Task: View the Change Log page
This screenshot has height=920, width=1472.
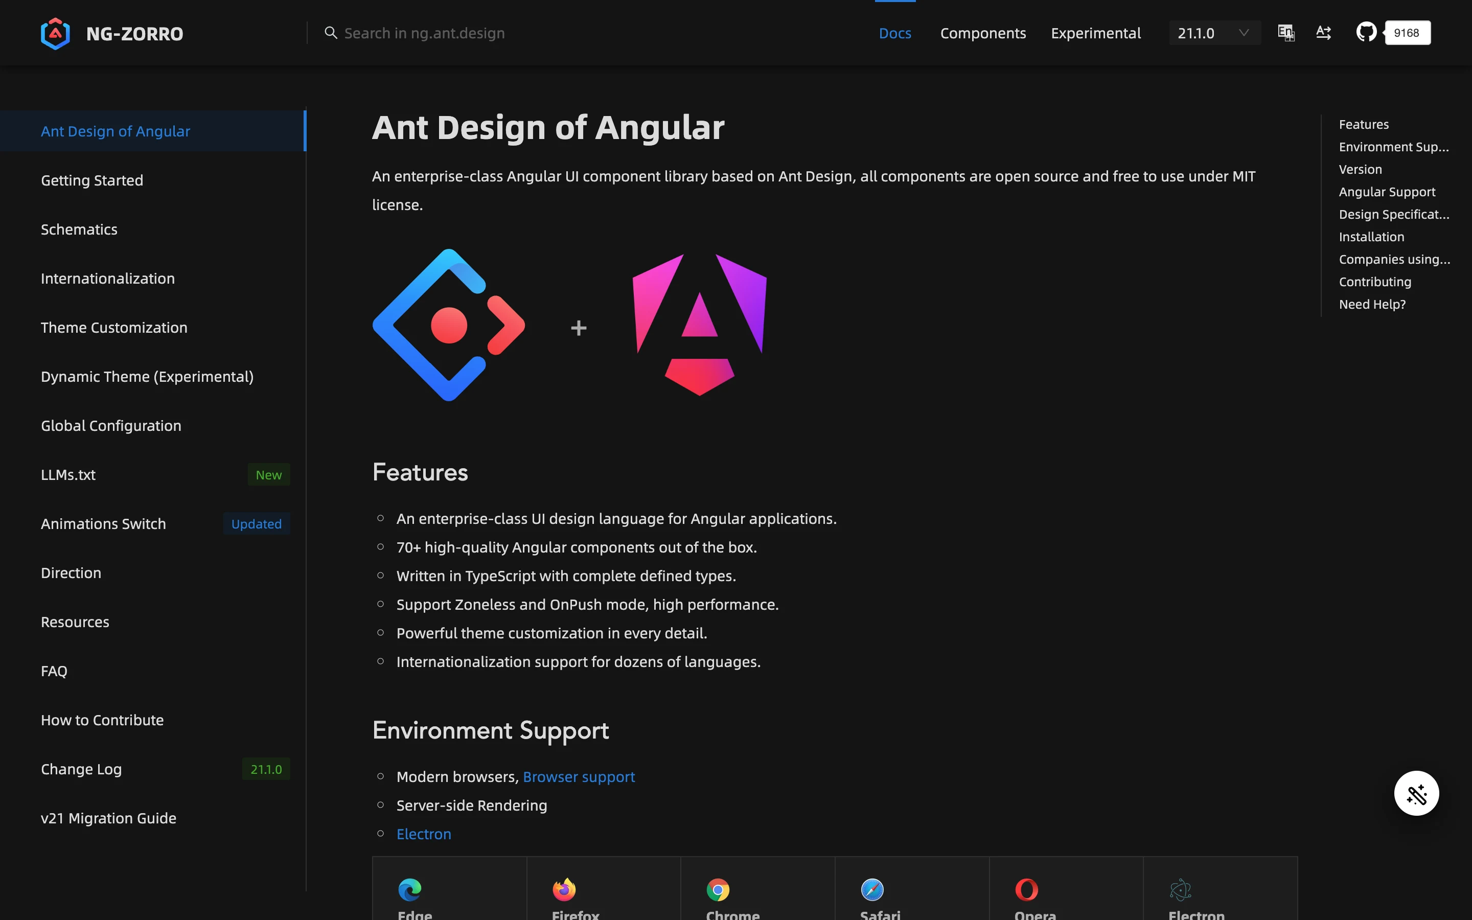Action: click(x=153, y=769)
